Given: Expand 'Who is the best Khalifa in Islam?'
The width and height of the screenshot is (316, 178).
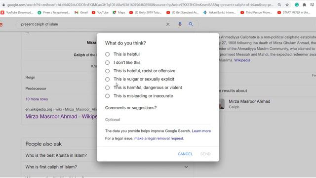Looking at the screenshot, I should (56, 155).
